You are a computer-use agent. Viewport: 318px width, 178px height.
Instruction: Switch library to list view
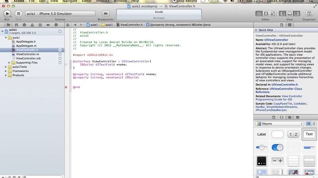314,124
